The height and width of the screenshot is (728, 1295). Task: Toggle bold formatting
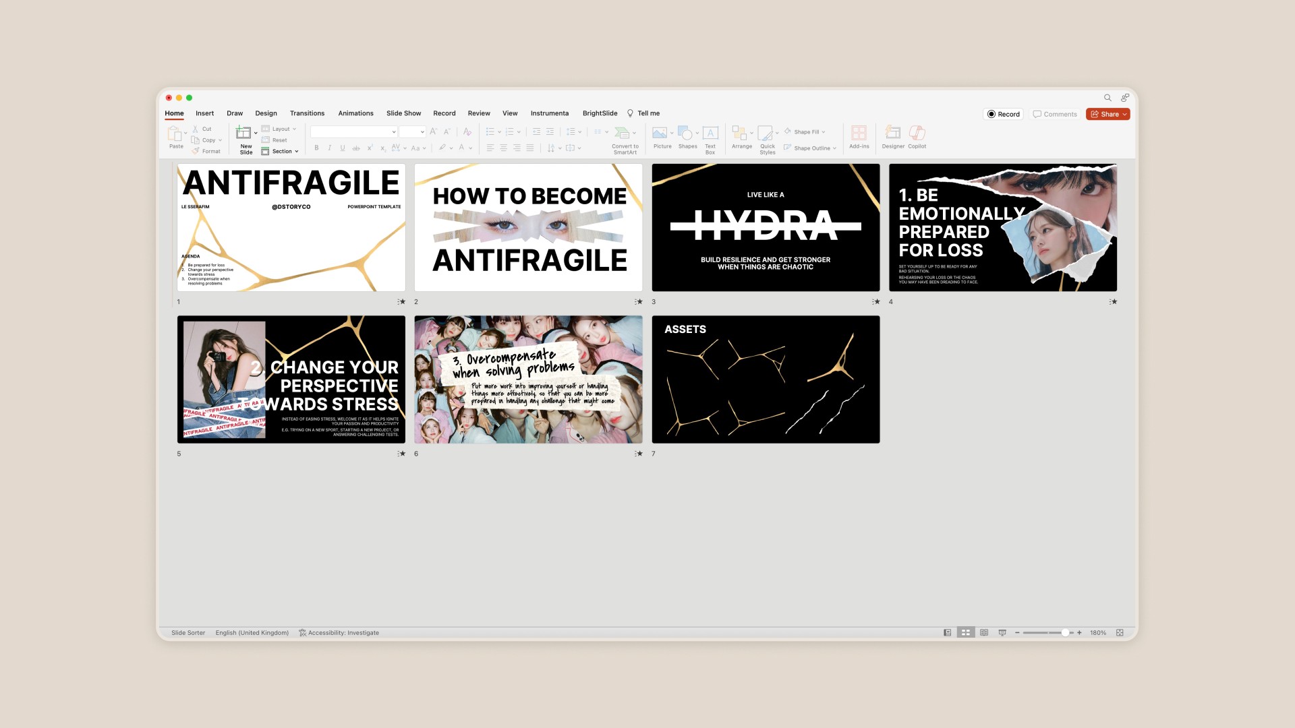[316, 148]
